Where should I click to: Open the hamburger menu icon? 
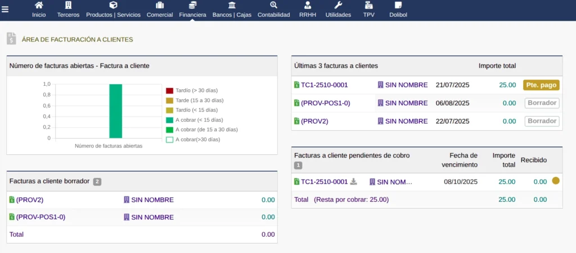coord(5,10)
